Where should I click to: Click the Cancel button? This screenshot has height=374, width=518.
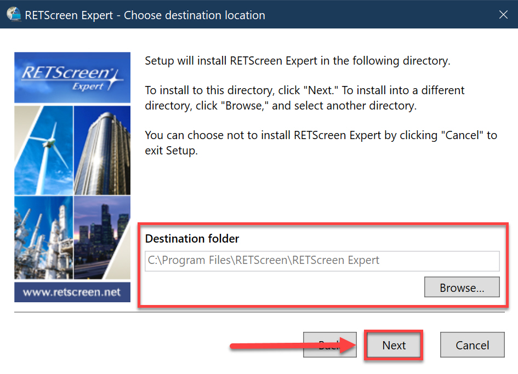472,345
